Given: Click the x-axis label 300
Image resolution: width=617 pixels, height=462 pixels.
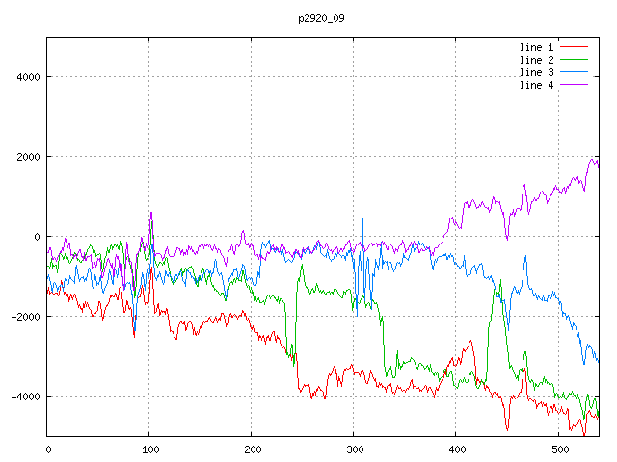Looking at the screenshot, I should [355, 449].
